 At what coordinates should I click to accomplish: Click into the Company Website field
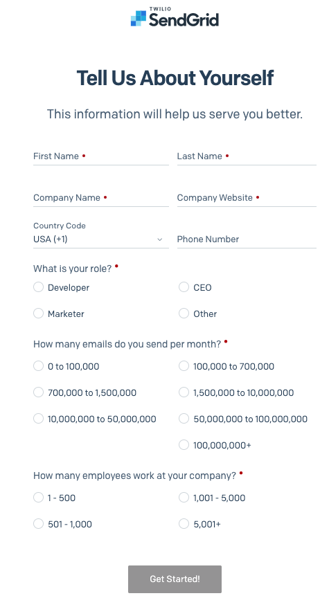click(x=247, y=198)
